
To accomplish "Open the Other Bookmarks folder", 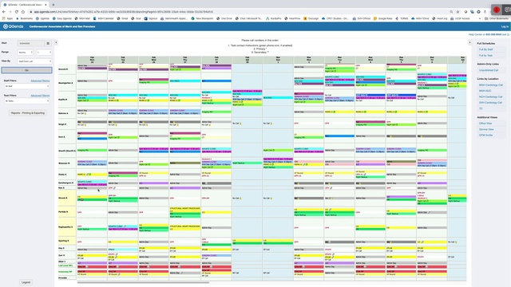I will [x=497, y=18].
